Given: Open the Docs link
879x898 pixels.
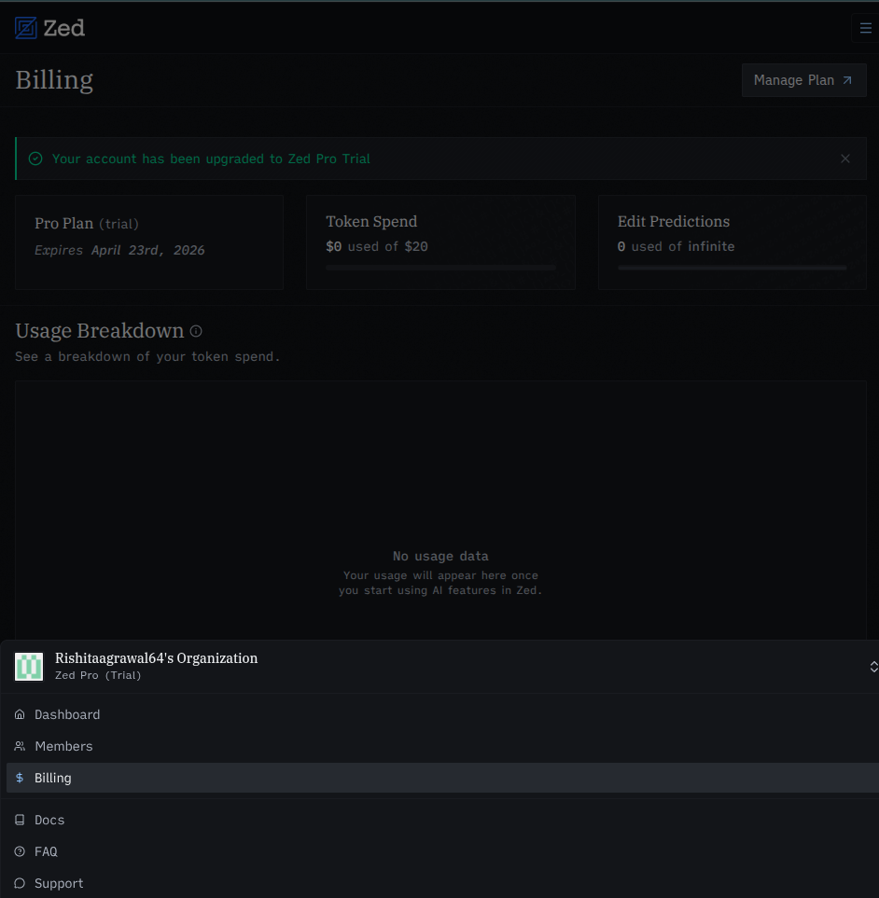Looking at the screenshot, I should point(439,820).
